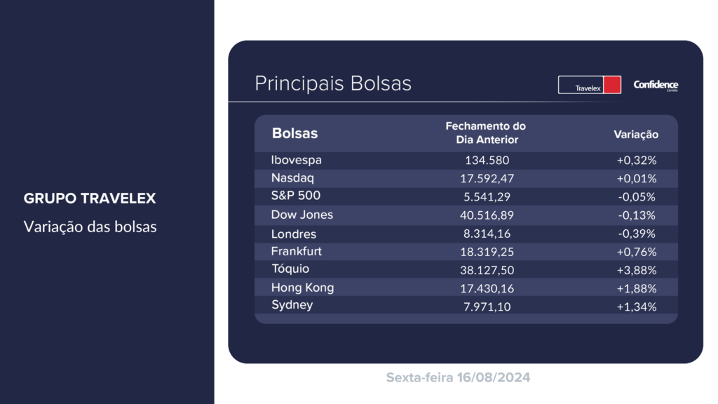Click the date Sexta-feira 16/08/2024

[458, 377]
